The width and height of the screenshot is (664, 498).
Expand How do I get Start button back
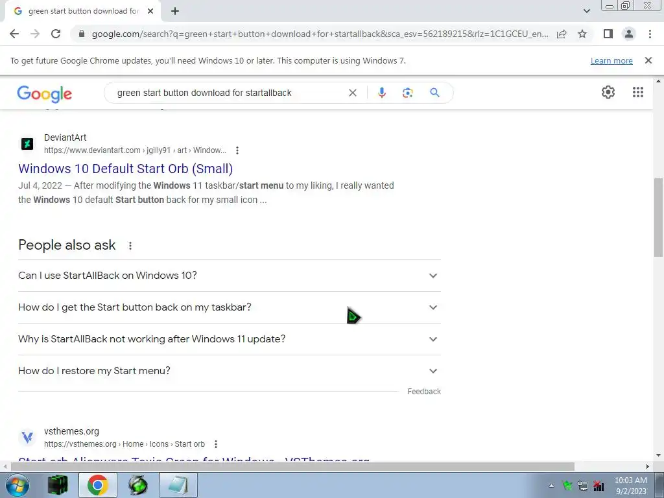tap(230, 307)
